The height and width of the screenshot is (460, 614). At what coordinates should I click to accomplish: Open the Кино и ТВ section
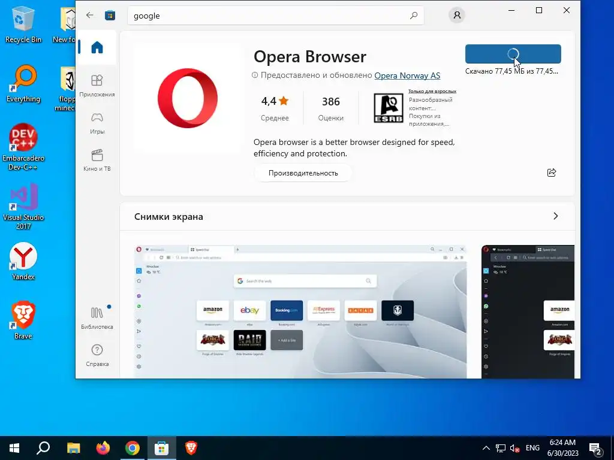point(97,161)
